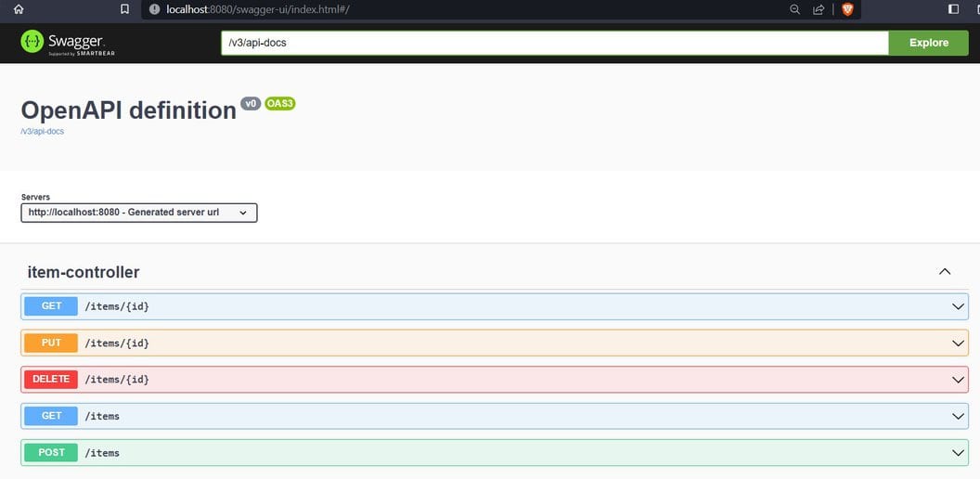
Task: Open the Servers dropdown
Action: click(139, 213)
